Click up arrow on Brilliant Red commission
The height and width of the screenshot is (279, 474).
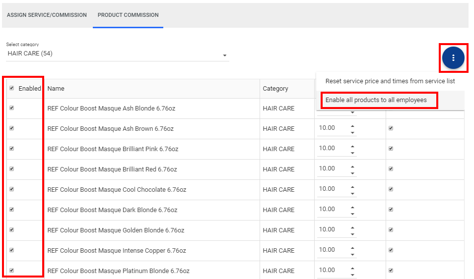click(x=352, y=166)
